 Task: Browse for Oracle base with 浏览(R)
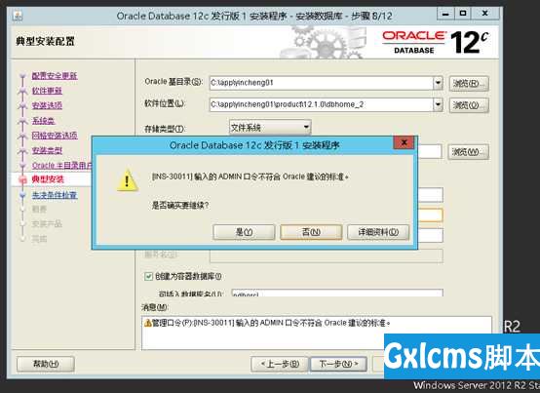pyautogui.click(x=469, y=84)
